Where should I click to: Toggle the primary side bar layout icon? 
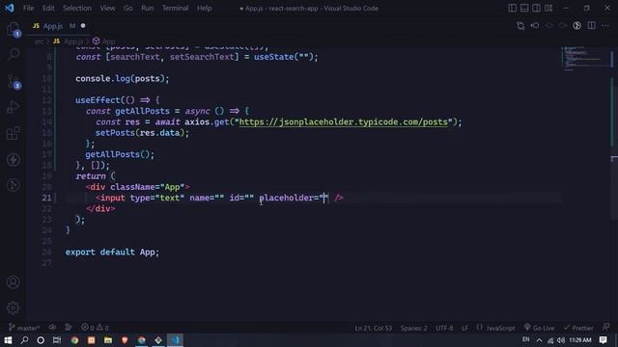512,8
